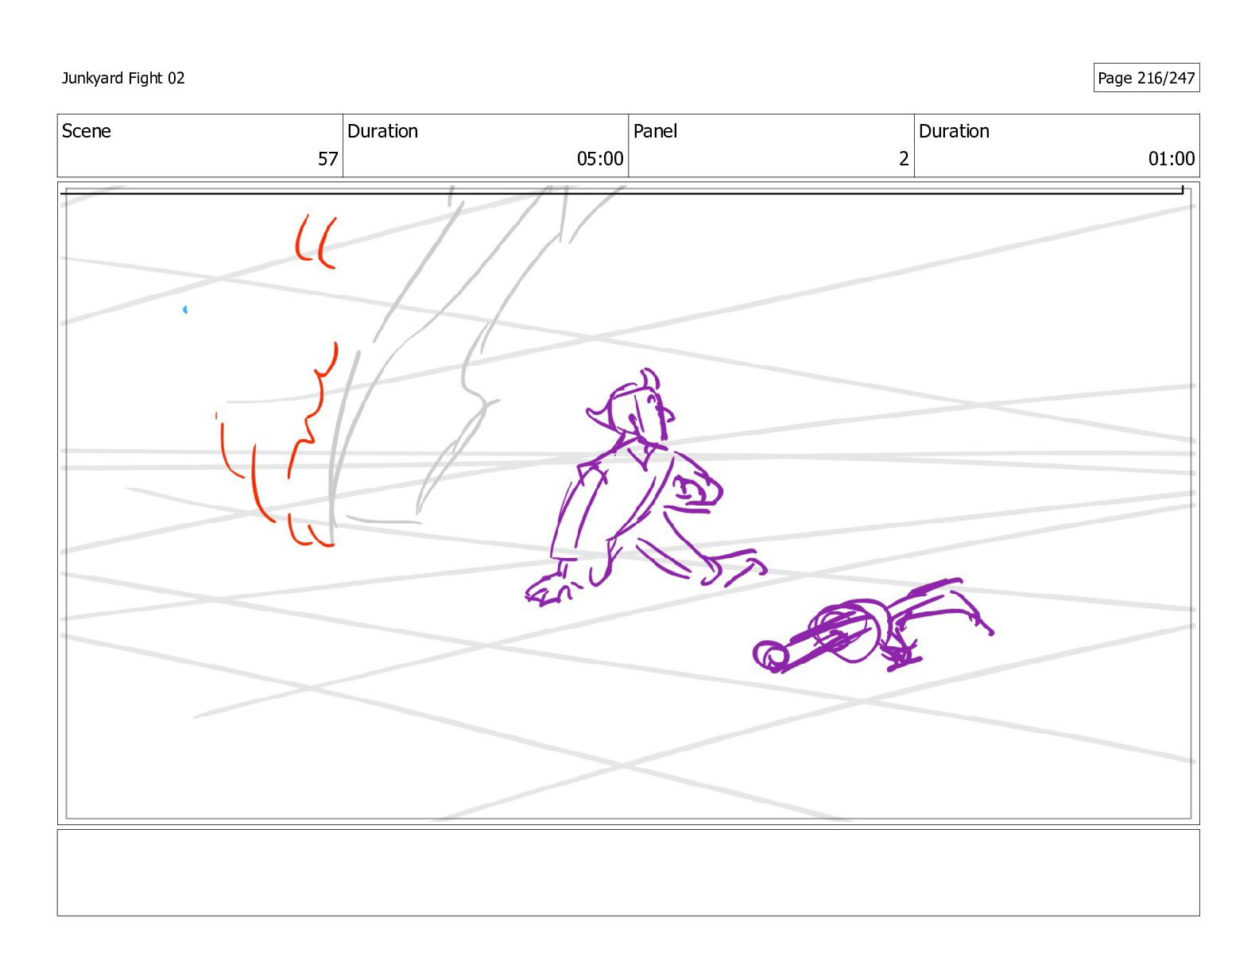Click the 'Duration' label next to Panel

click(954, 131)
